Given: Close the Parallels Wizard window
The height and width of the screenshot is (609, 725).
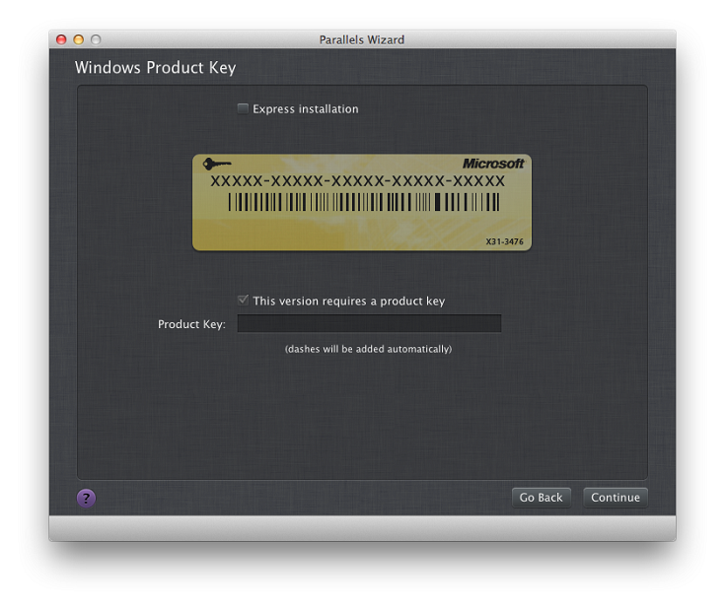Looking at the screenshot, I should [61, 39].
